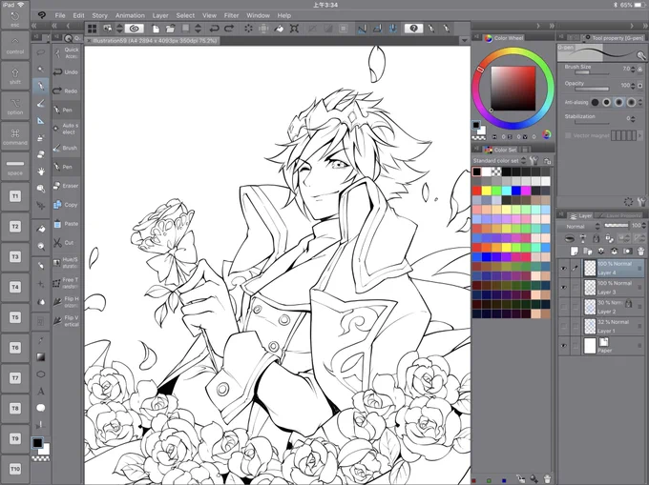Screen dimensions: 649x485
Task: Open CLIP STUDIO from the command bar
Action: pos(134,29)
